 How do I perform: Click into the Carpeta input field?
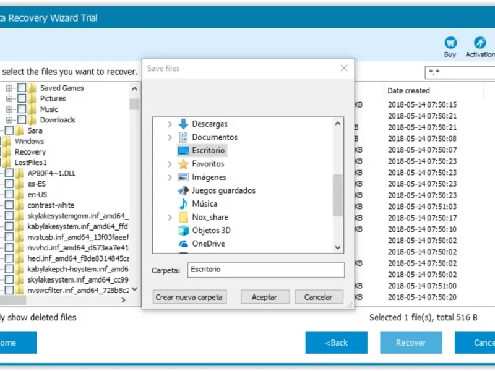[266, 270]
